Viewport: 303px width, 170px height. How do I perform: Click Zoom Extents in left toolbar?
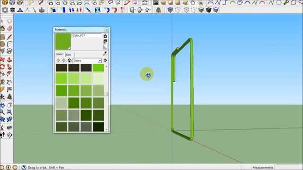point(9,112)
